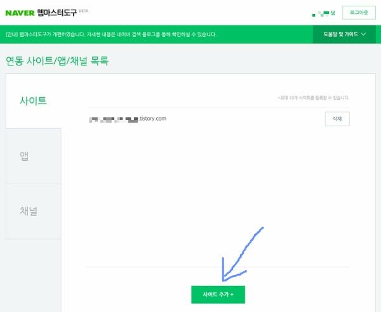The image size is (381, 312).
Task: Expand the 도움말 및 가이드 menu
Action: tap(344, 34)
